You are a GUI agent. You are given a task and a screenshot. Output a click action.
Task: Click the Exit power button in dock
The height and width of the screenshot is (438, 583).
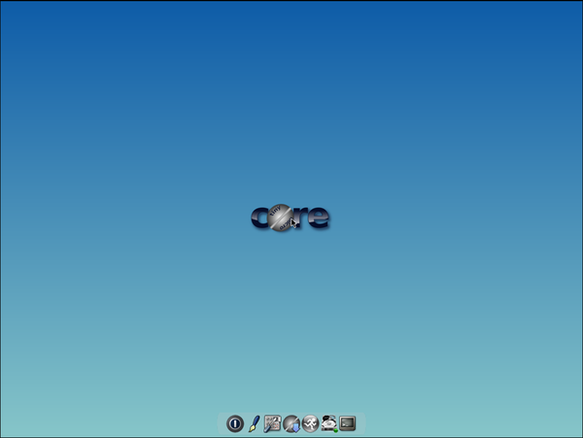click(x=234, y=423)
